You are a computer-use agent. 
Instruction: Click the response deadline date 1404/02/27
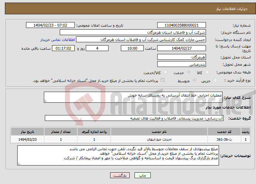tap(182, 48)
